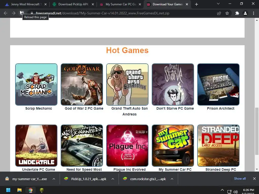Open a new browser tab
The width and height of the screenshot is (259, 194).
pyautogui.click(x=196, y=4)
